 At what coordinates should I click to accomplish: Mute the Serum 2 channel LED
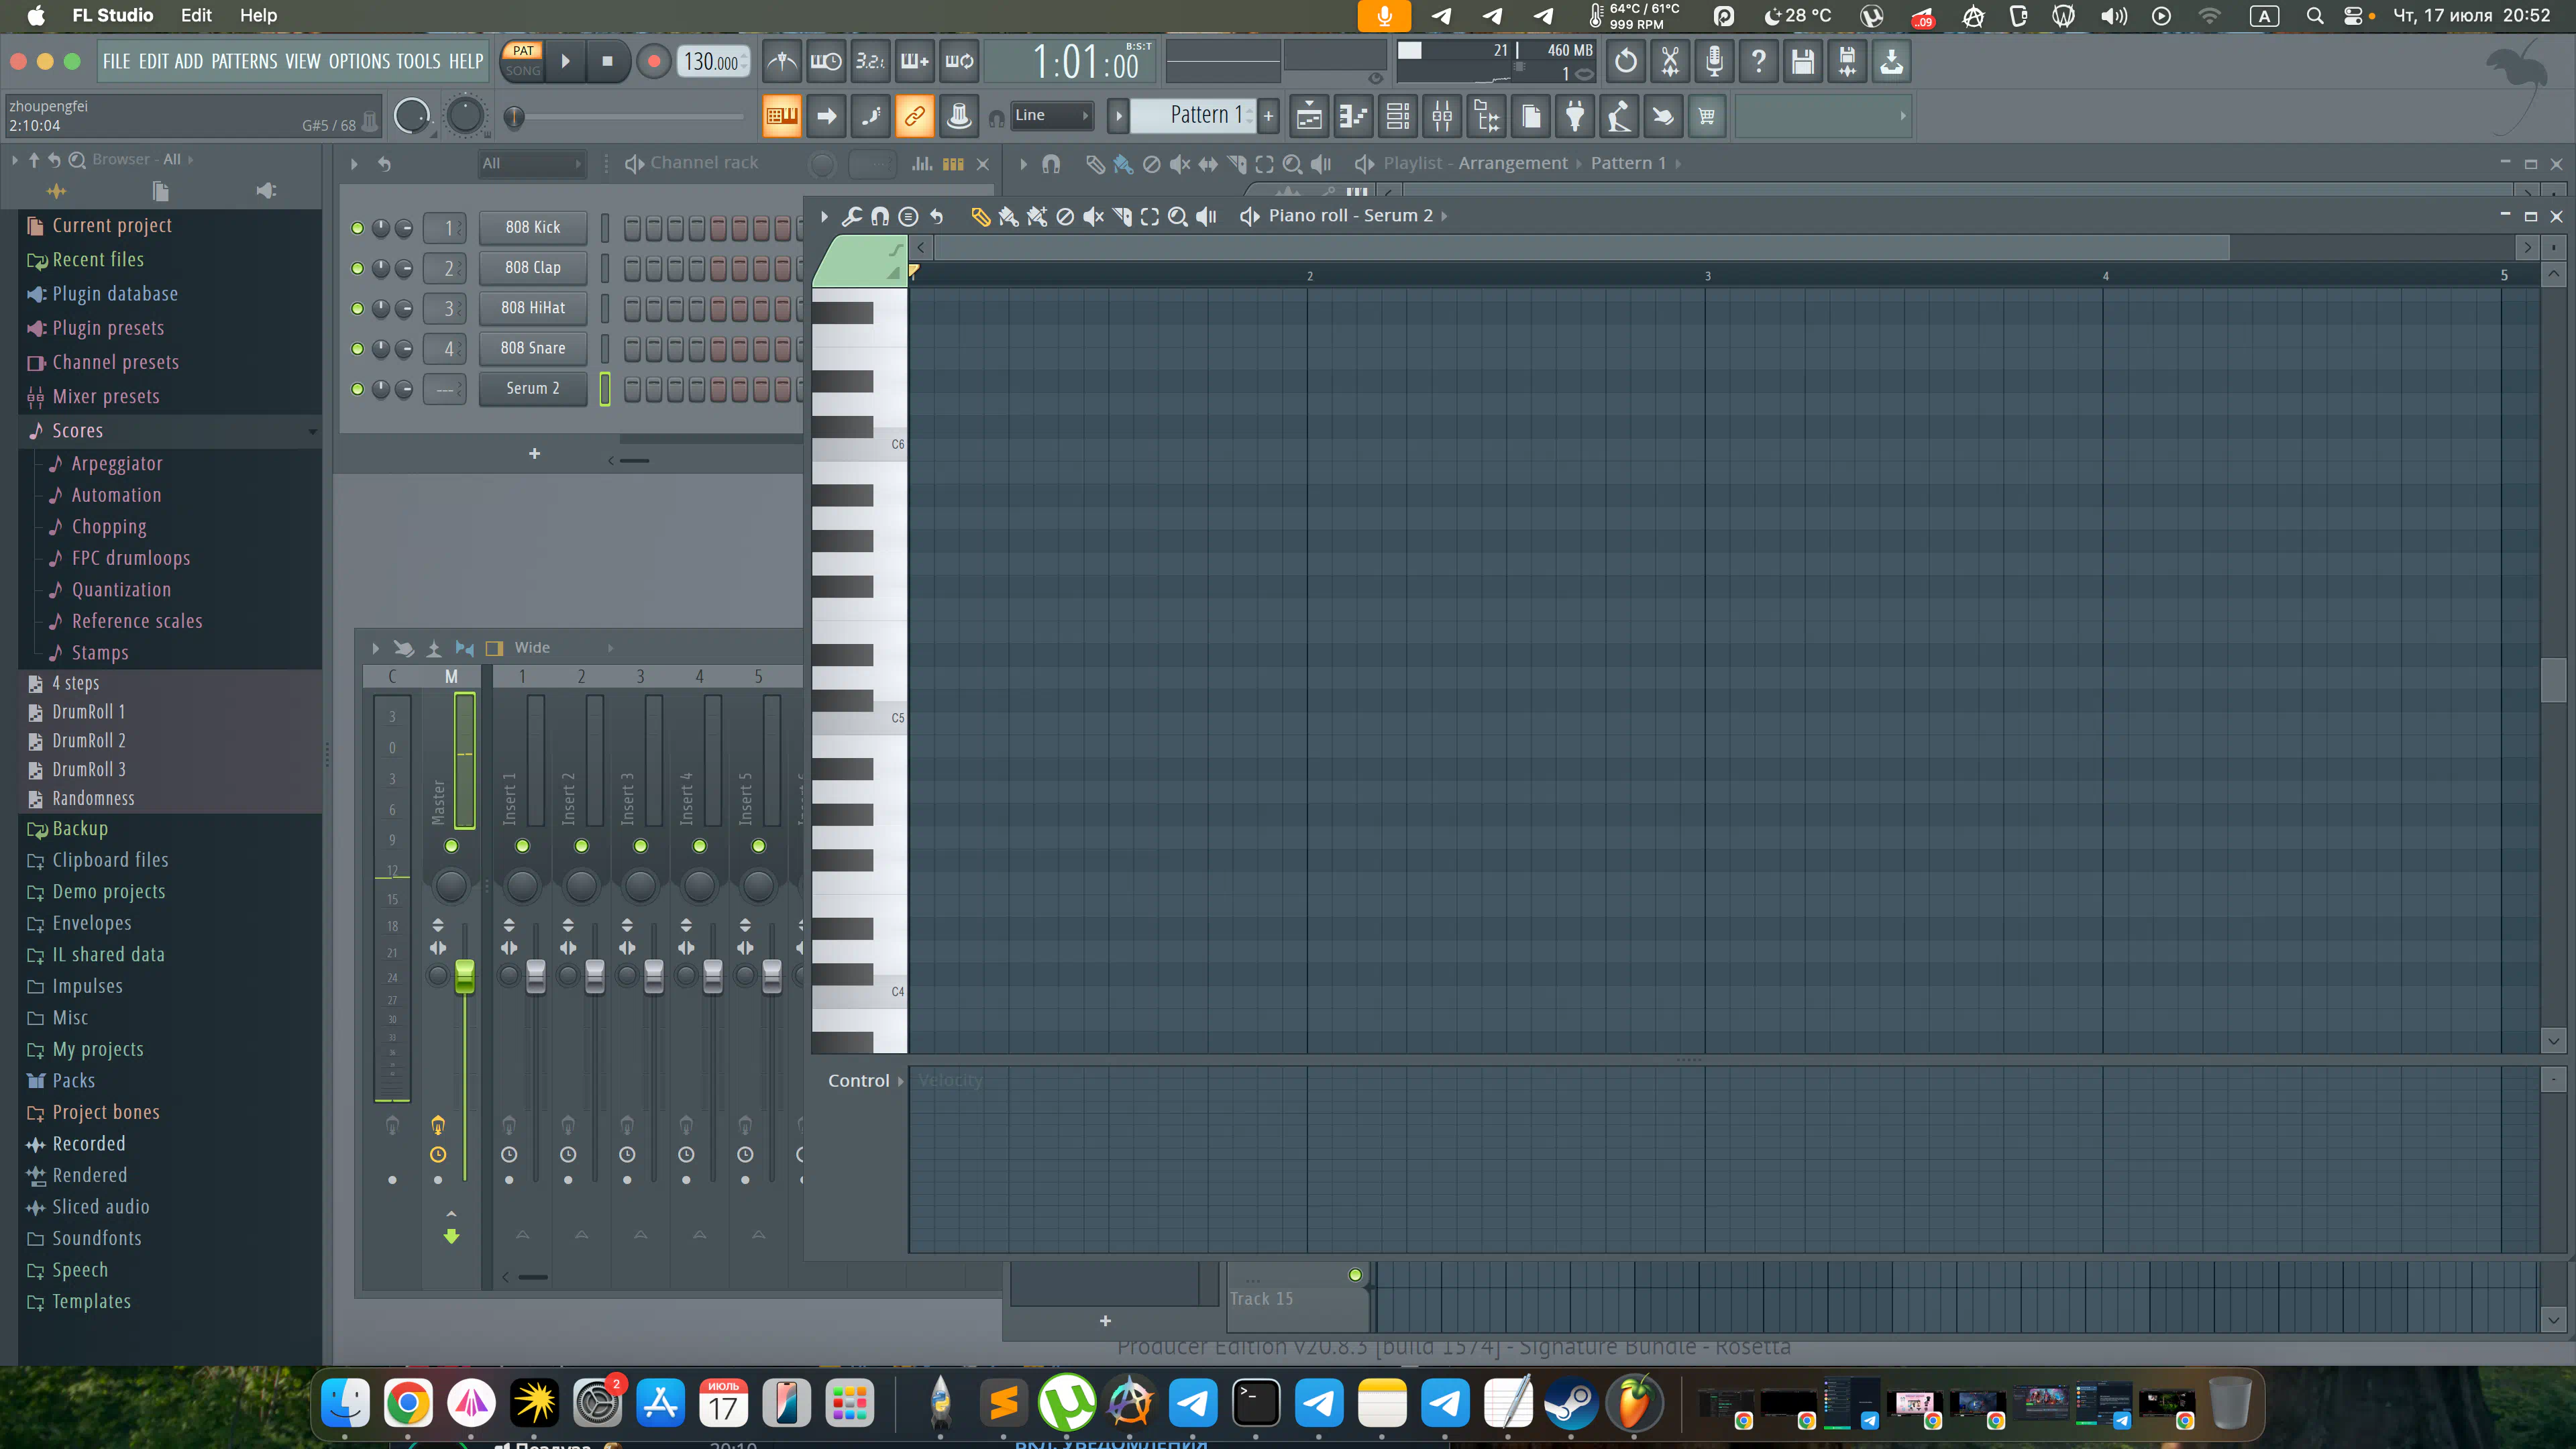coord(357,388)
